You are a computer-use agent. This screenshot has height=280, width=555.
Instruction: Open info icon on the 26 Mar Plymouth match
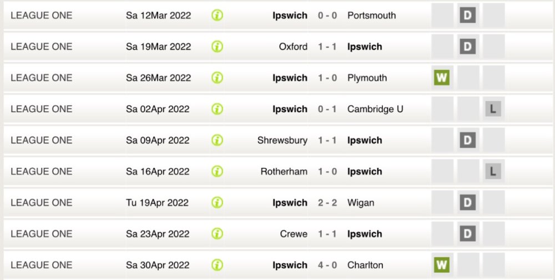[218, 78]
